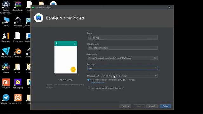This screenshot has height=114, width=203.
Task: Open the Language dropdown showing Java
Action: coord(122,68)
